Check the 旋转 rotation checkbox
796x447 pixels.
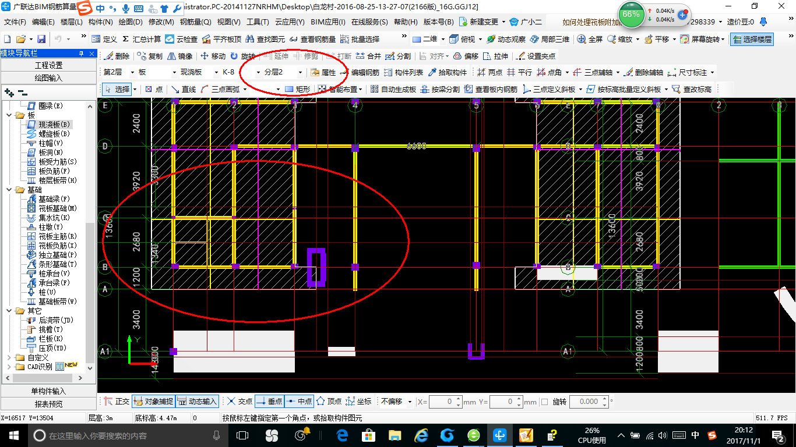pos(544,402)
